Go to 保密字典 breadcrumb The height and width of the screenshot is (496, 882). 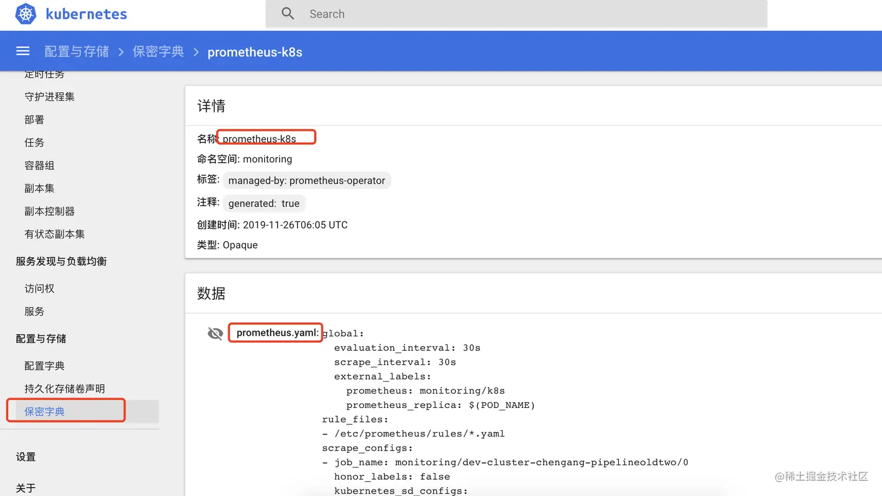(158, 52)
